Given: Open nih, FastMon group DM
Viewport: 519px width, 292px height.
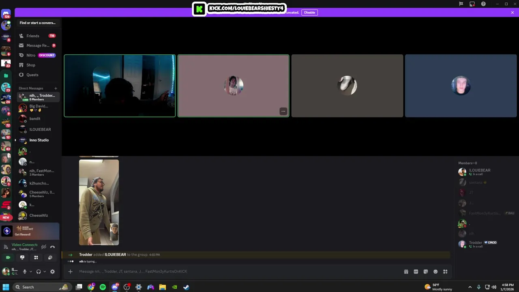Looking at the screenshot, I should pos(38,172).
